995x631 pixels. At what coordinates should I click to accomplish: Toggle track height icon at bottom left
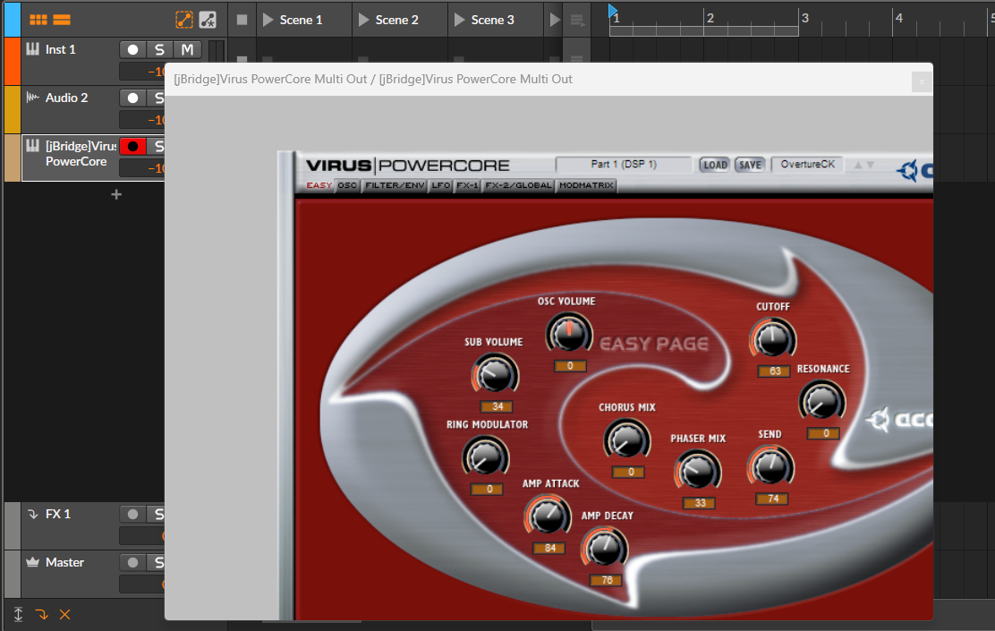coord(19,614)
